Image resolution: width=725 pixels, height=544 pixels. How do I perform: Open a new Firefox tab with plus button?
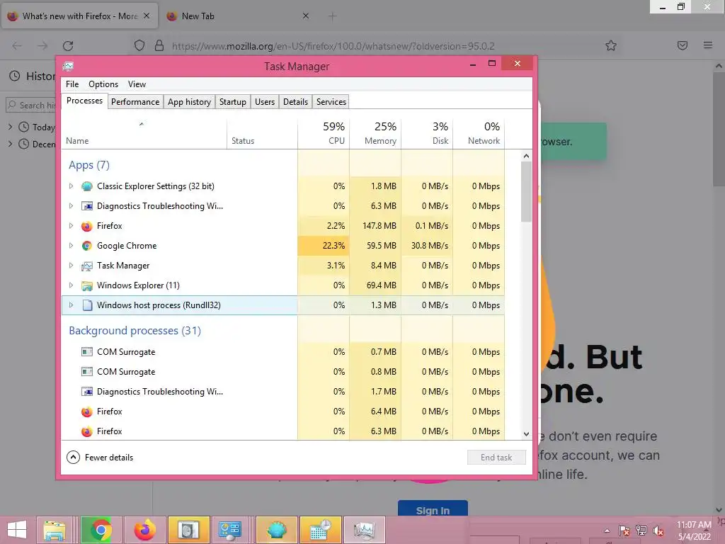332,16
